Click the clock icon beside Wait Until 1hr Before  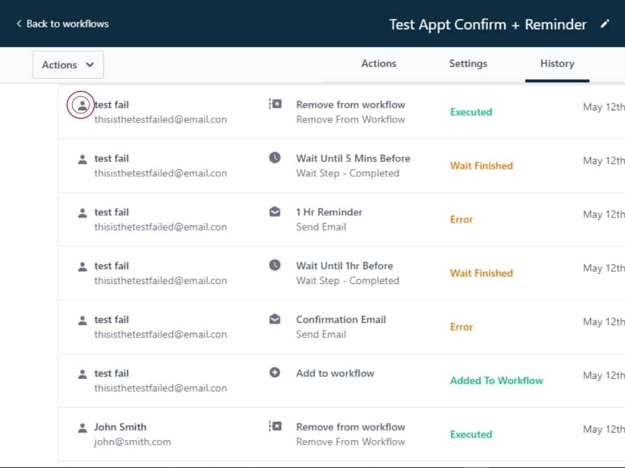275,265
